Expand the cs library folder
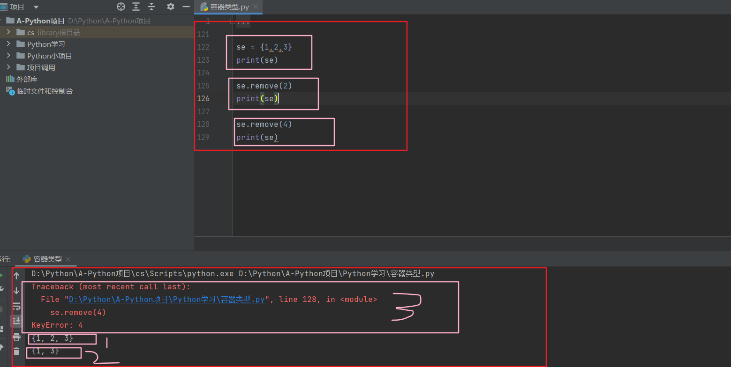Image resolution: width=731 pixels, height=367 pixels. pyautogui.click(x=8, y=32)
